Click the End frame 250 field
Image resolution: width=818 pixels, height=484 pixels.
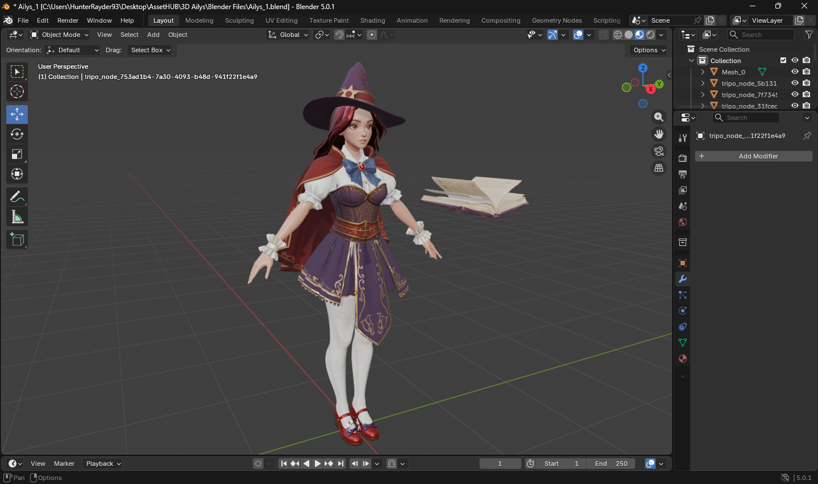[611, 464]
